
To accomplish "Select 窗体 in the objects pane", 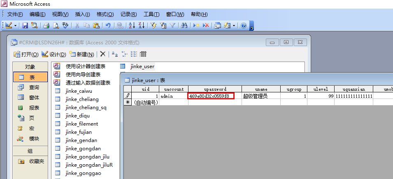I will pyautogui.click(x=30, y=98).
